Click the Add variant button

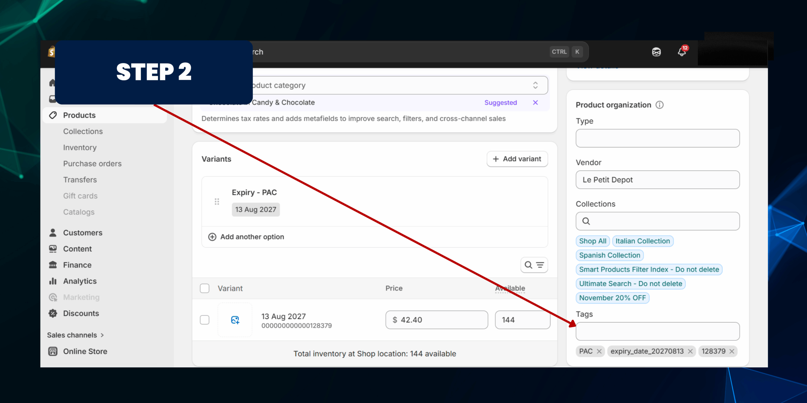[517, 159]
